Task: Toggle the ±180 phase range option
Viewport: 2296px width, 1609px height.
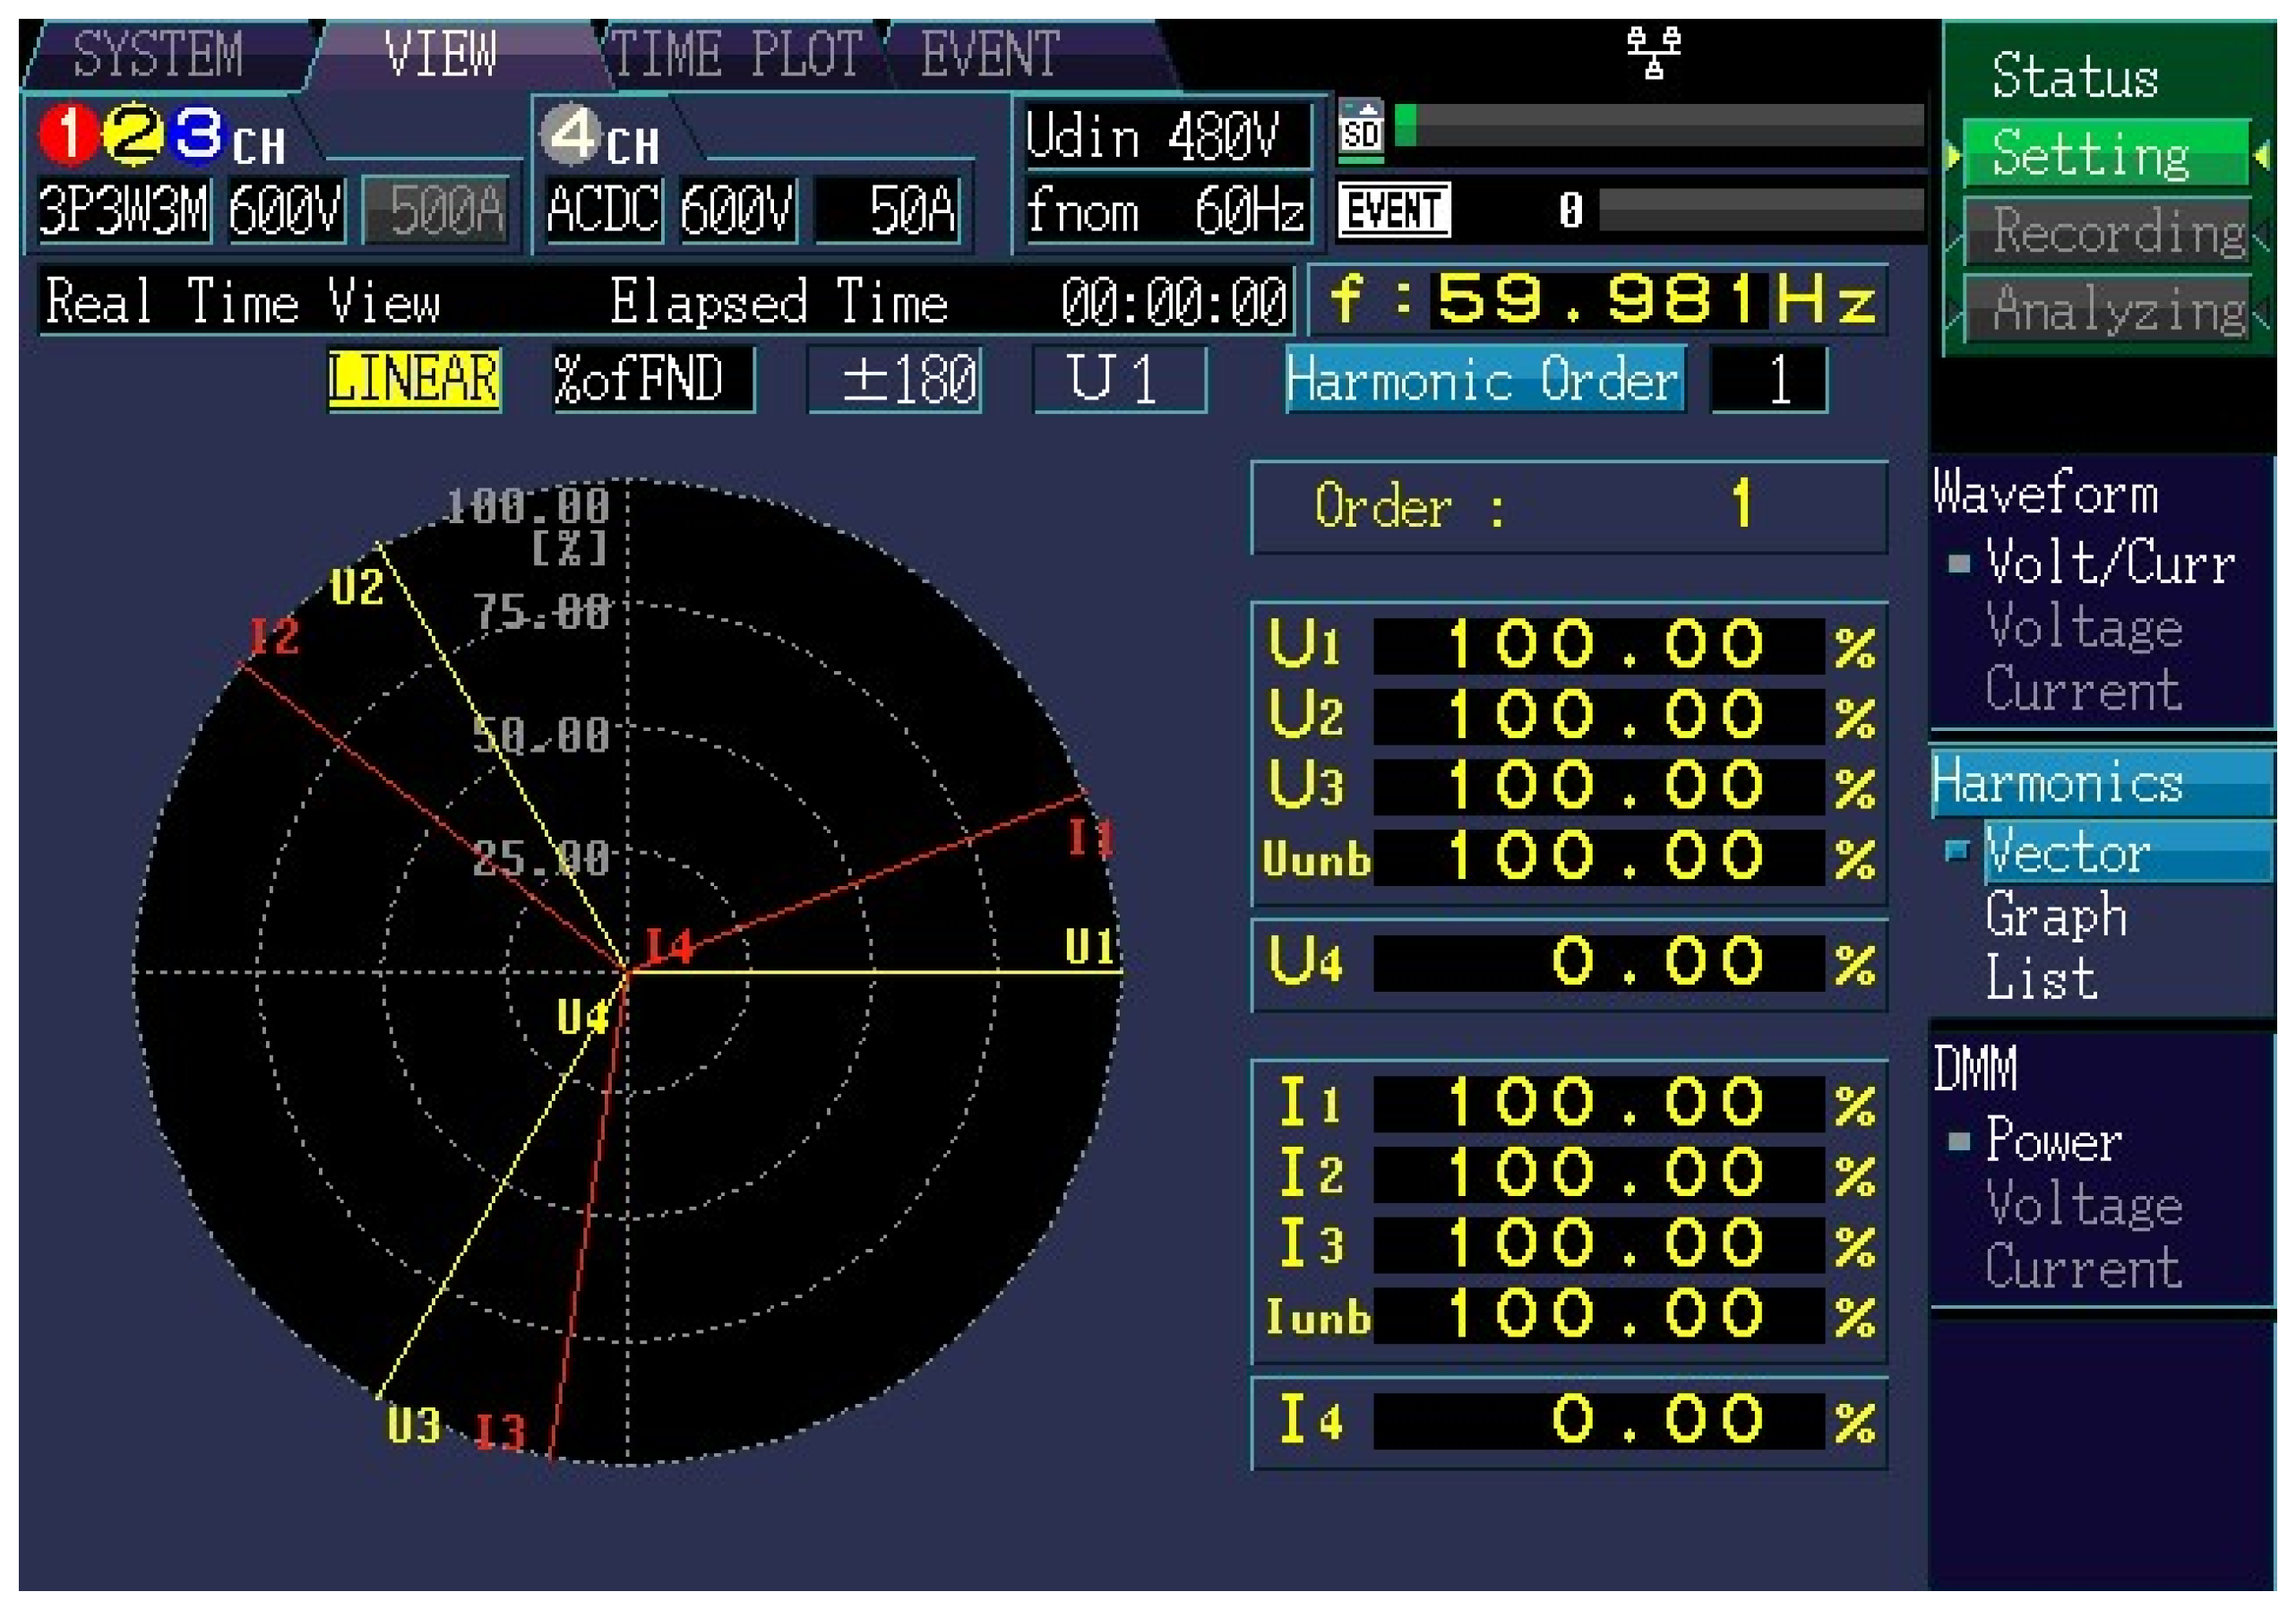Action: (894, 379)
